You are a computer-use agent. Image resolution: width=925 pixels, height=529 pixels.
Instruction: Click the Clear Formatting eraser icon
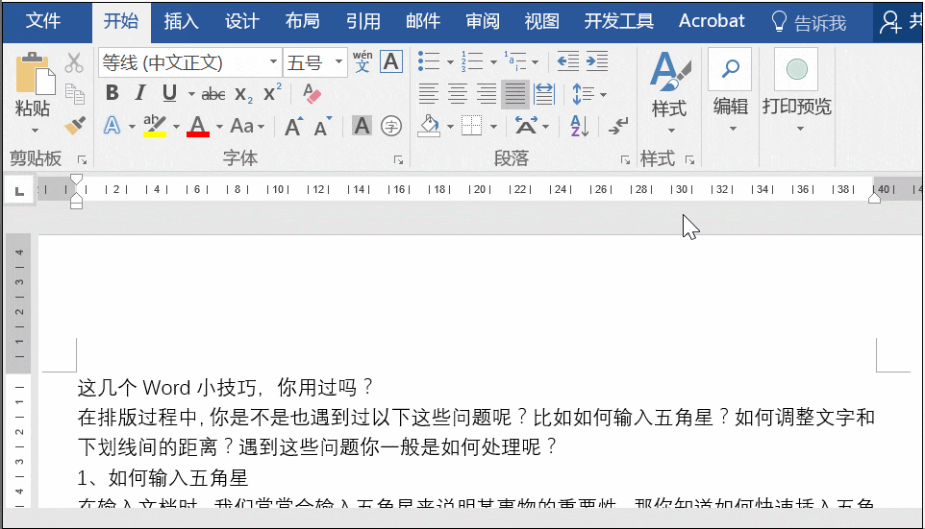[312, 94]
